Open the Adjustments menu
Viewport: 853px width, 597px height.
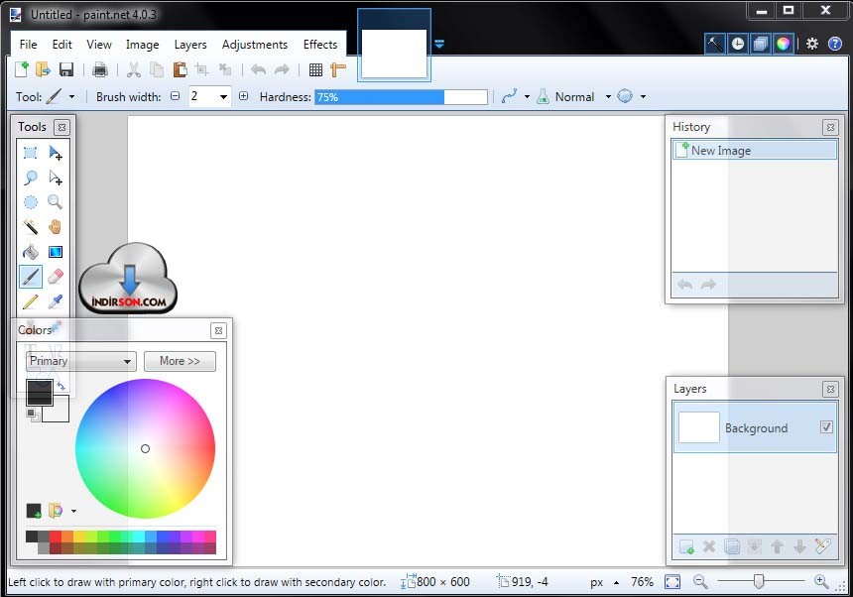pyautogui.click(x=255, y=45)
